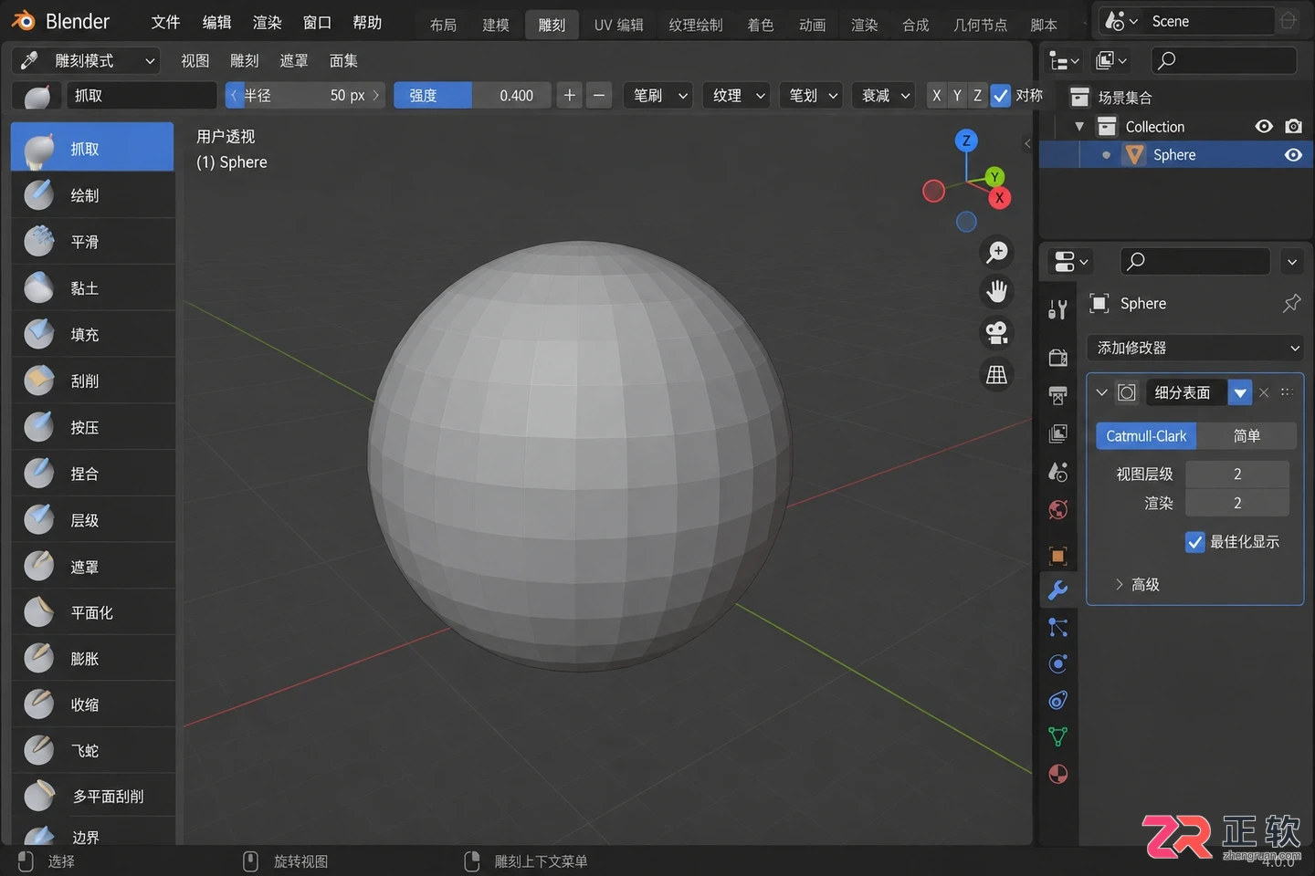Expand the 高级 advanced section
Screen dimensions: 1315x876
(x=1137, y=584)
